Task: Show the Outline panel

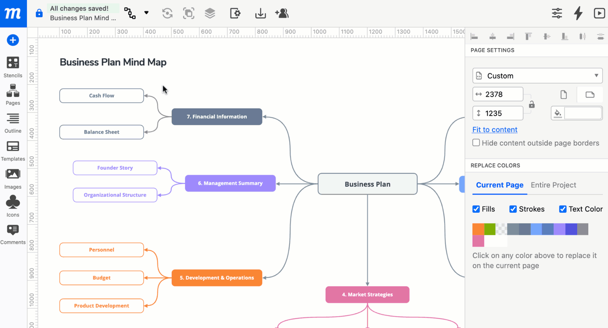Action: point(13,123)
